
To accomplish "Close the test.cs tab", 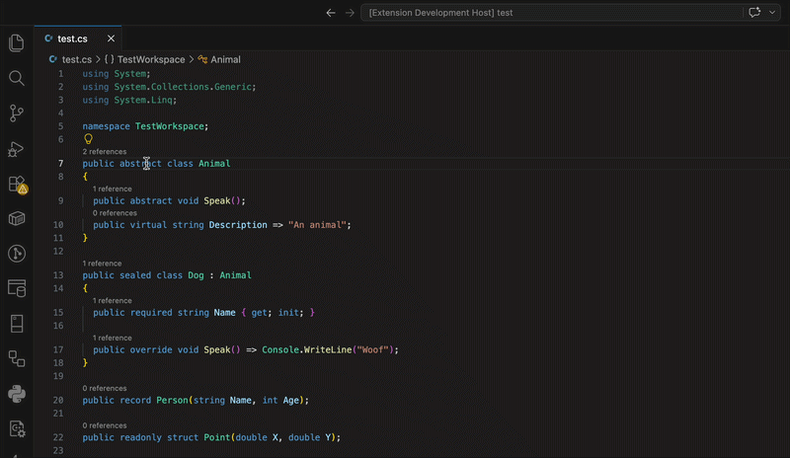I will click(111, 38).
